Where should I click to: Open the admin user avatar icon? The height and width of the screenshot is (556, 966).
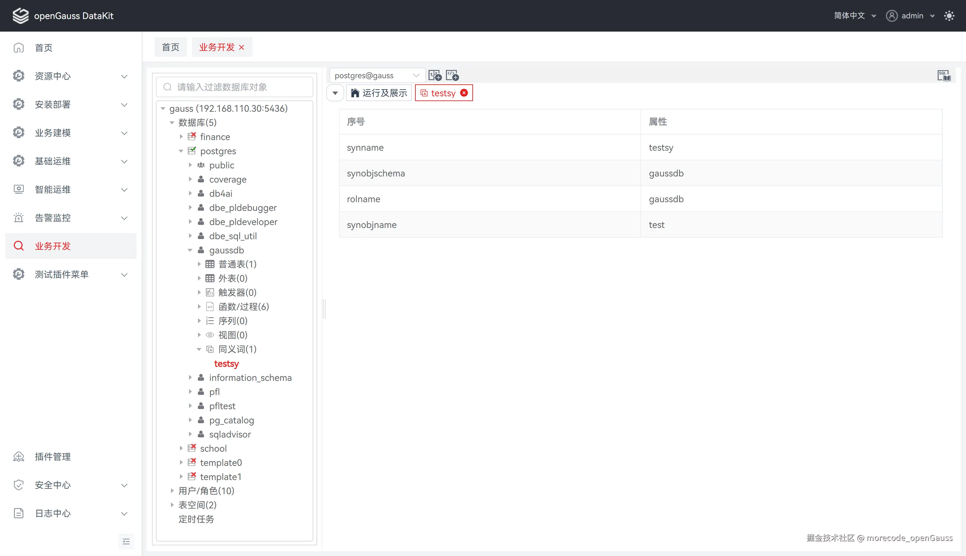[x=892, y=16]
